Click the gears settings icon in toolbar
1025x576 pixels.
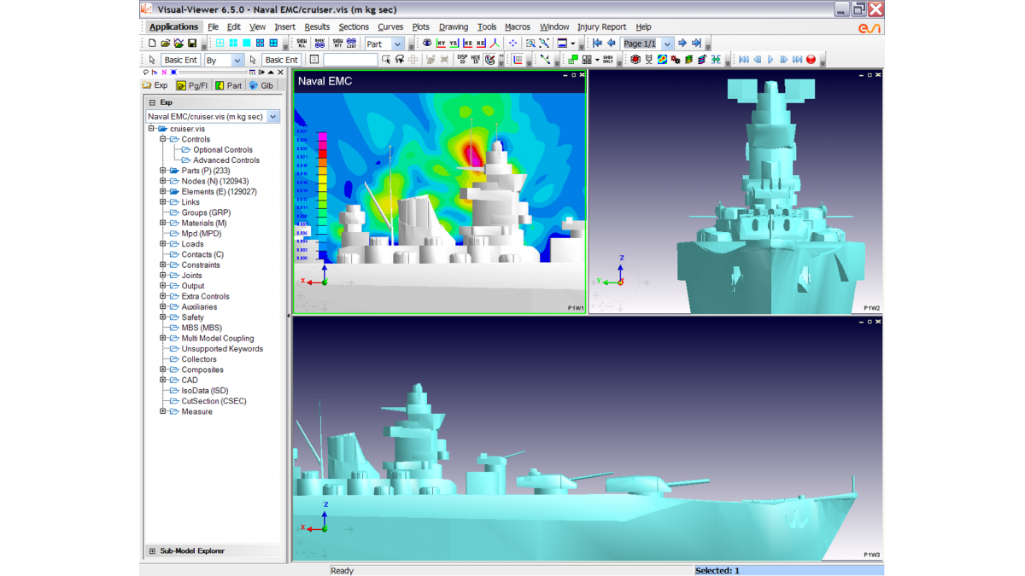click(676, 60)
